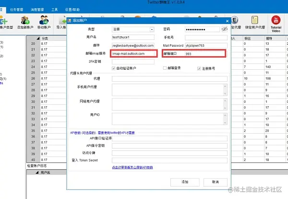
Task: Click down arrow of 用户ID box scrollbar
Action: (225, 123)
